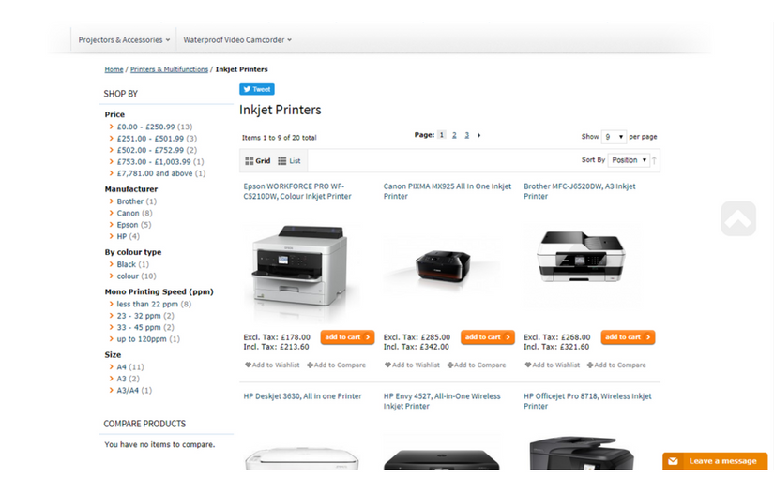Switch to Grid view
The width and height of the screenshot is (774, 492).
258,160
